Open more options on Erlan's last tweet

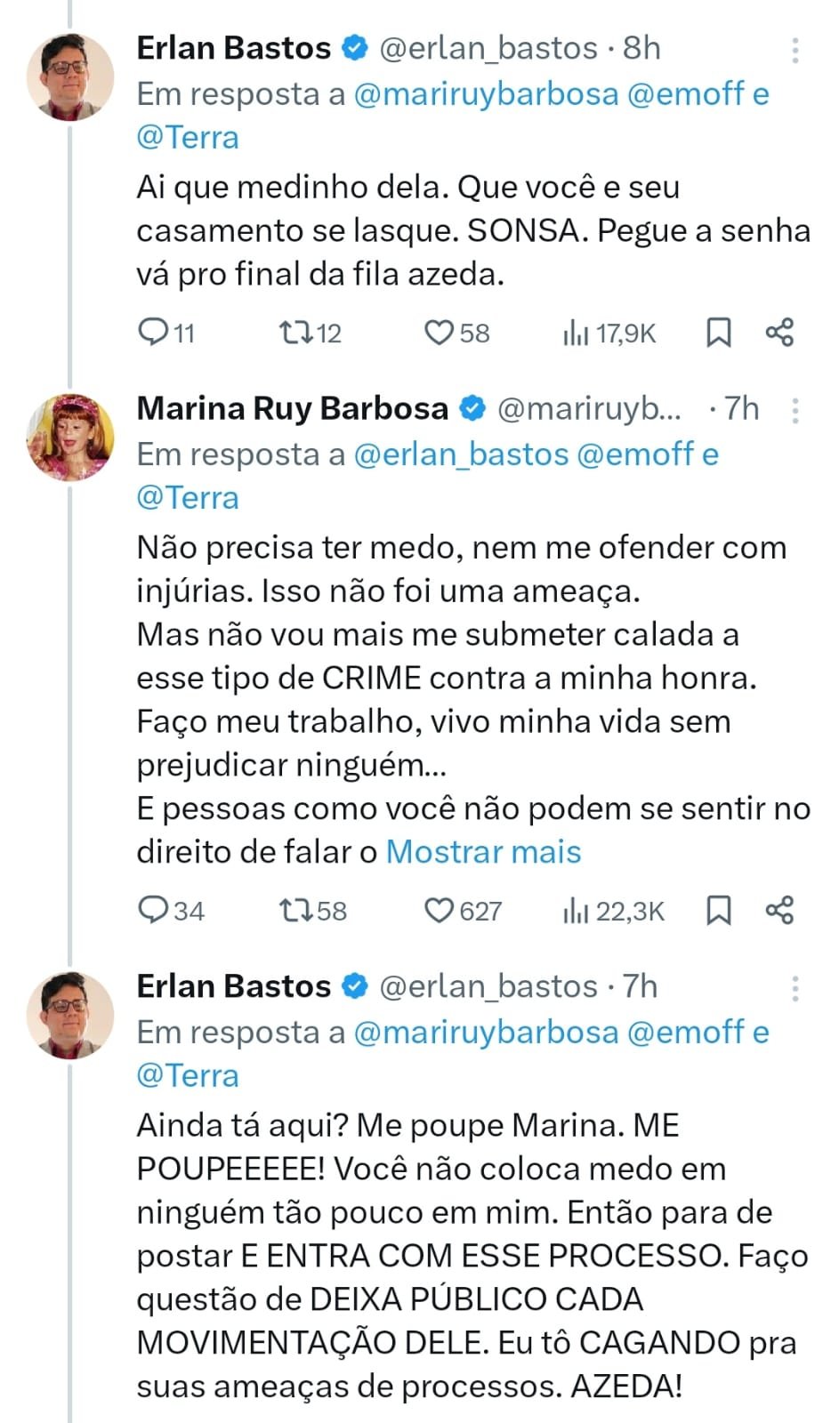[x=797, y=985]
